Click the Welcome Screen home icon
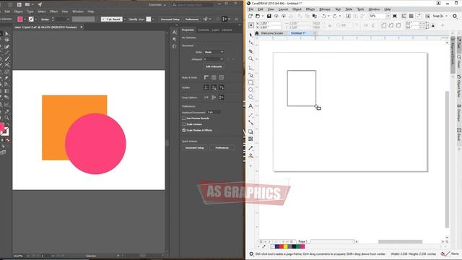 click(257, 33)
